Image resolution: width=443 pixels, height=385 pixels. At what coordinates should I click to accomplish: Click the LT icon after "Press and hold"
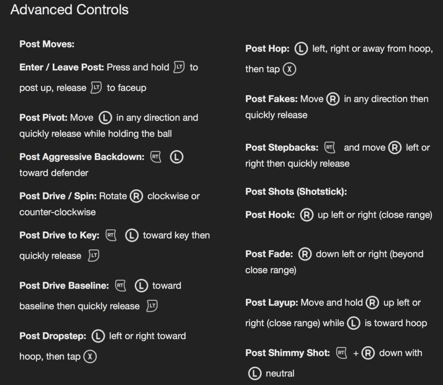[x=179, y=67]
